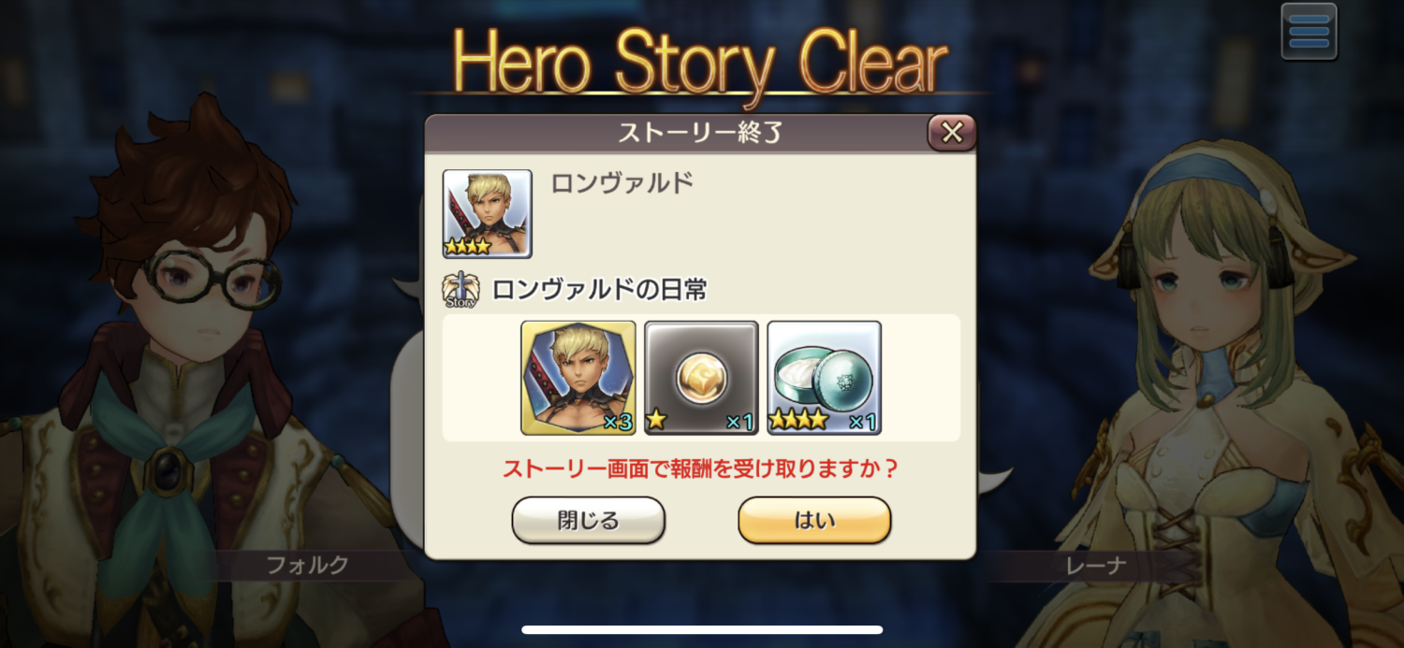This screenshot has height=648, width=1404.
Task: Tap the ロンヴァルド name text beside the portrait
Action: (622, 182)
